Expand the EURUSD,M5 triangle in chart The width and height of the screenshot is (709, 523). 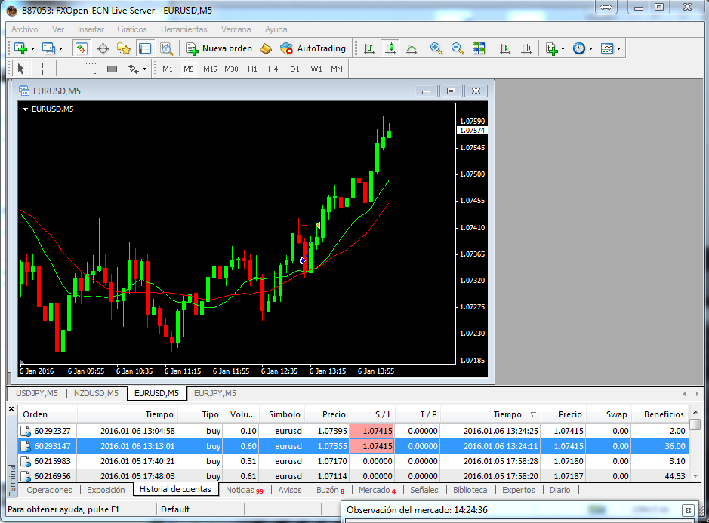[x=26, y=109]
